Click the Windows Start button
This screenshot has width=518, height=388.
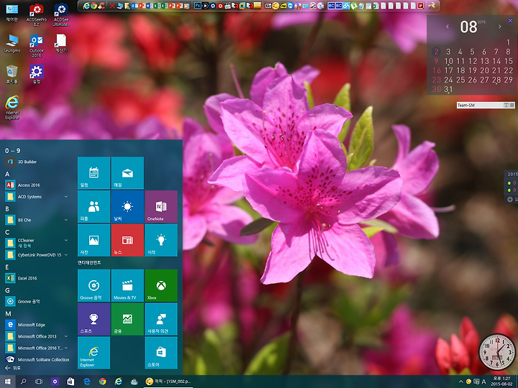[x=7, y=382]
